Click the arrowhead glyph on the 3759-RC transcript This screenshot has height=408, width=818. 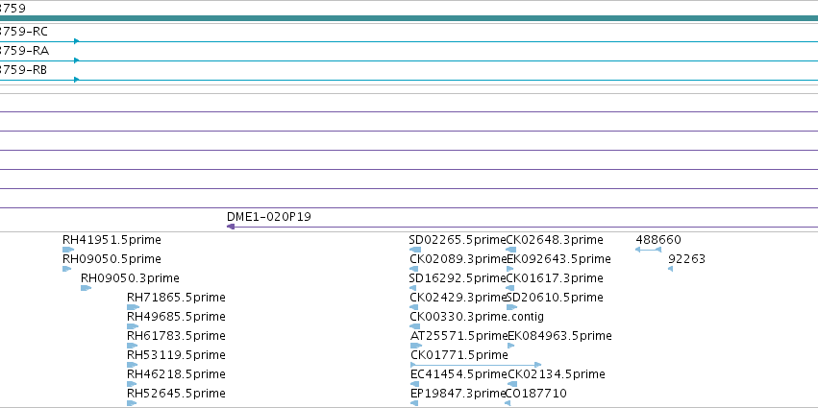tap(77, 41)
